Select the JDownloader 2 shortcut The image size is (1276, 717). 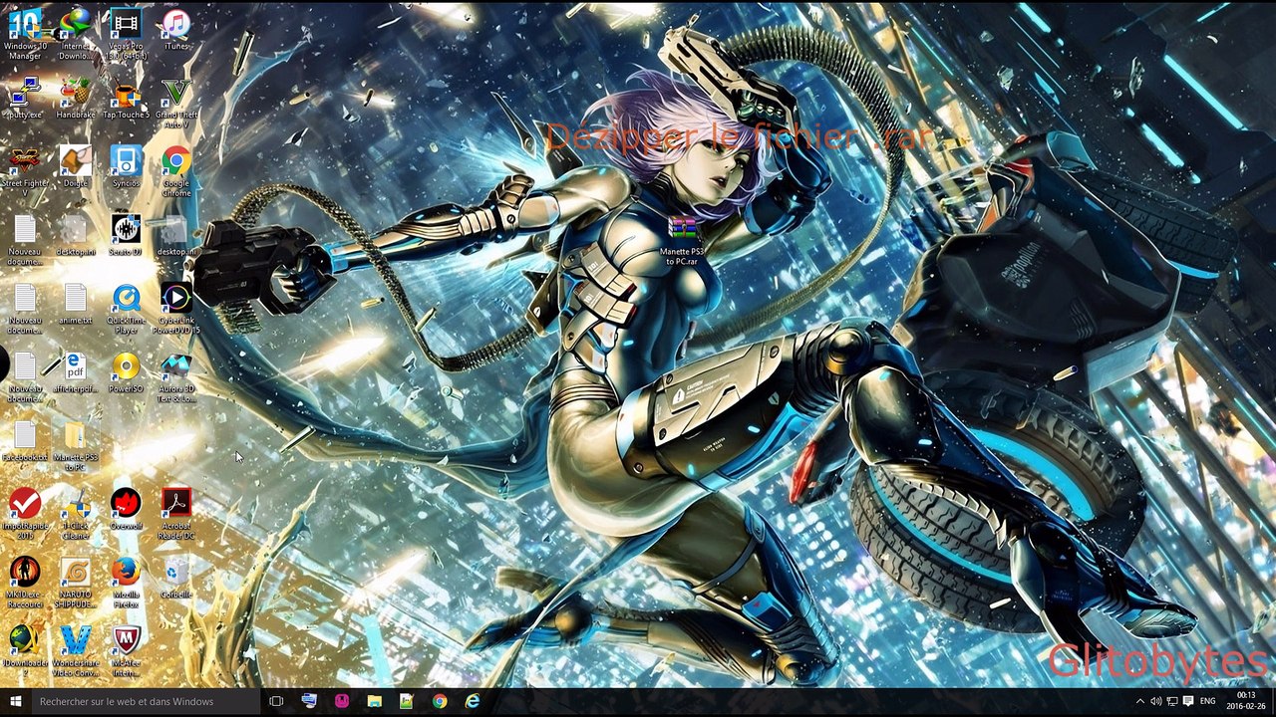(25, 651)
